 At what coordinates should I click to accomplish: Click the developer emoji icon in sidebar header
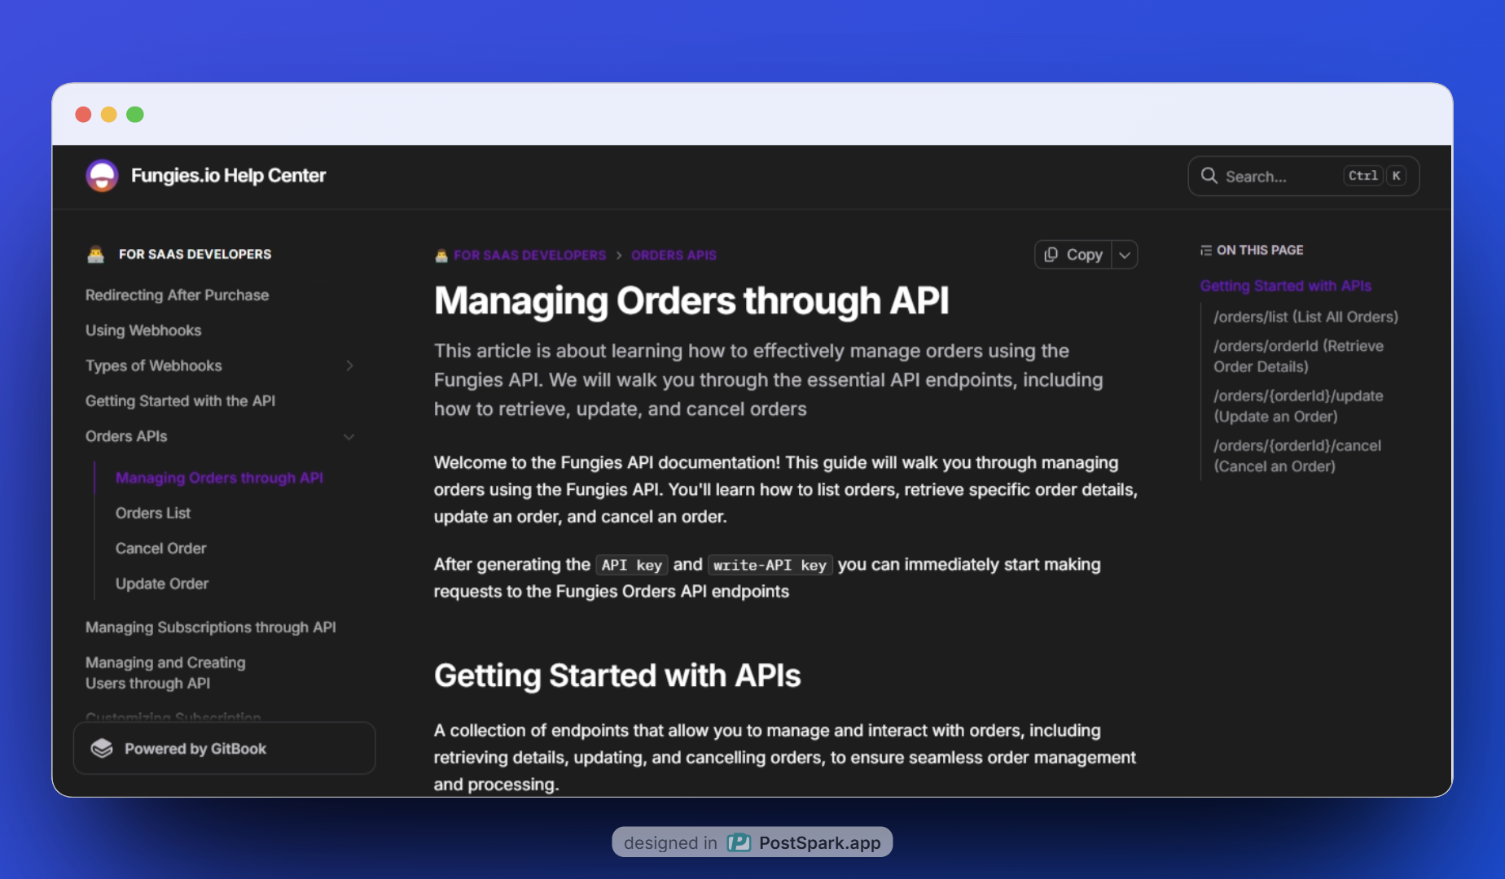[x=95, y=254]
